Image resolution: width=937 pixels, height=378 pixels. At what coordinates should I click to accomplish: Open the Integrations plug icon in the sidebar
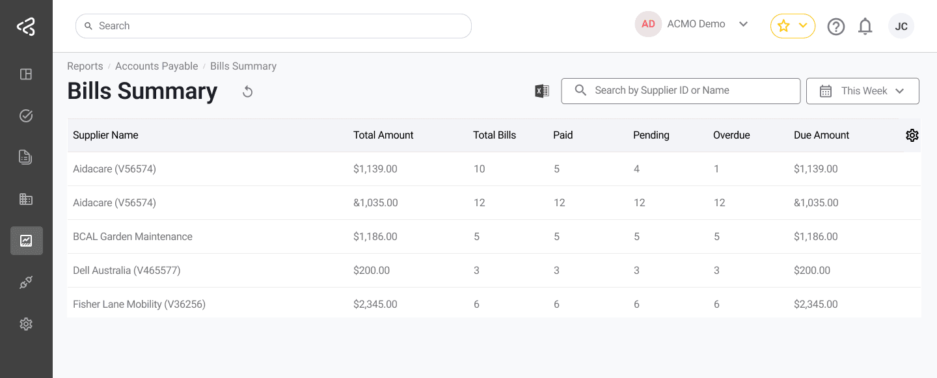pyautogui.click(x=26, y=282)
